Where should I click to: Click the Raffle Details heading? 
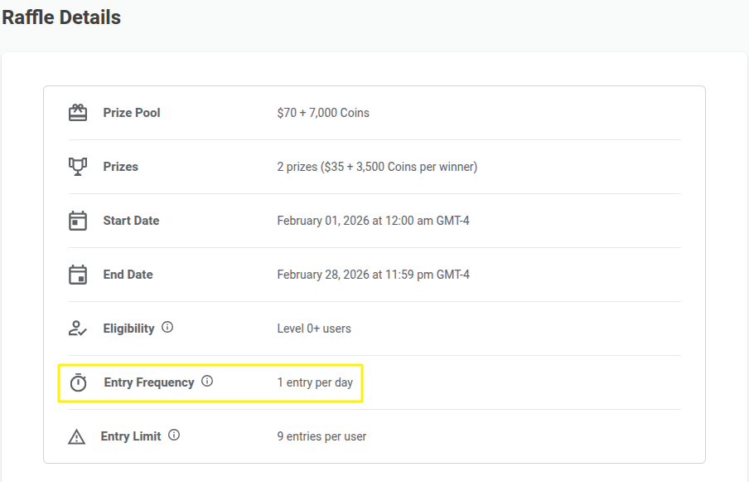[x=61, y=17]
